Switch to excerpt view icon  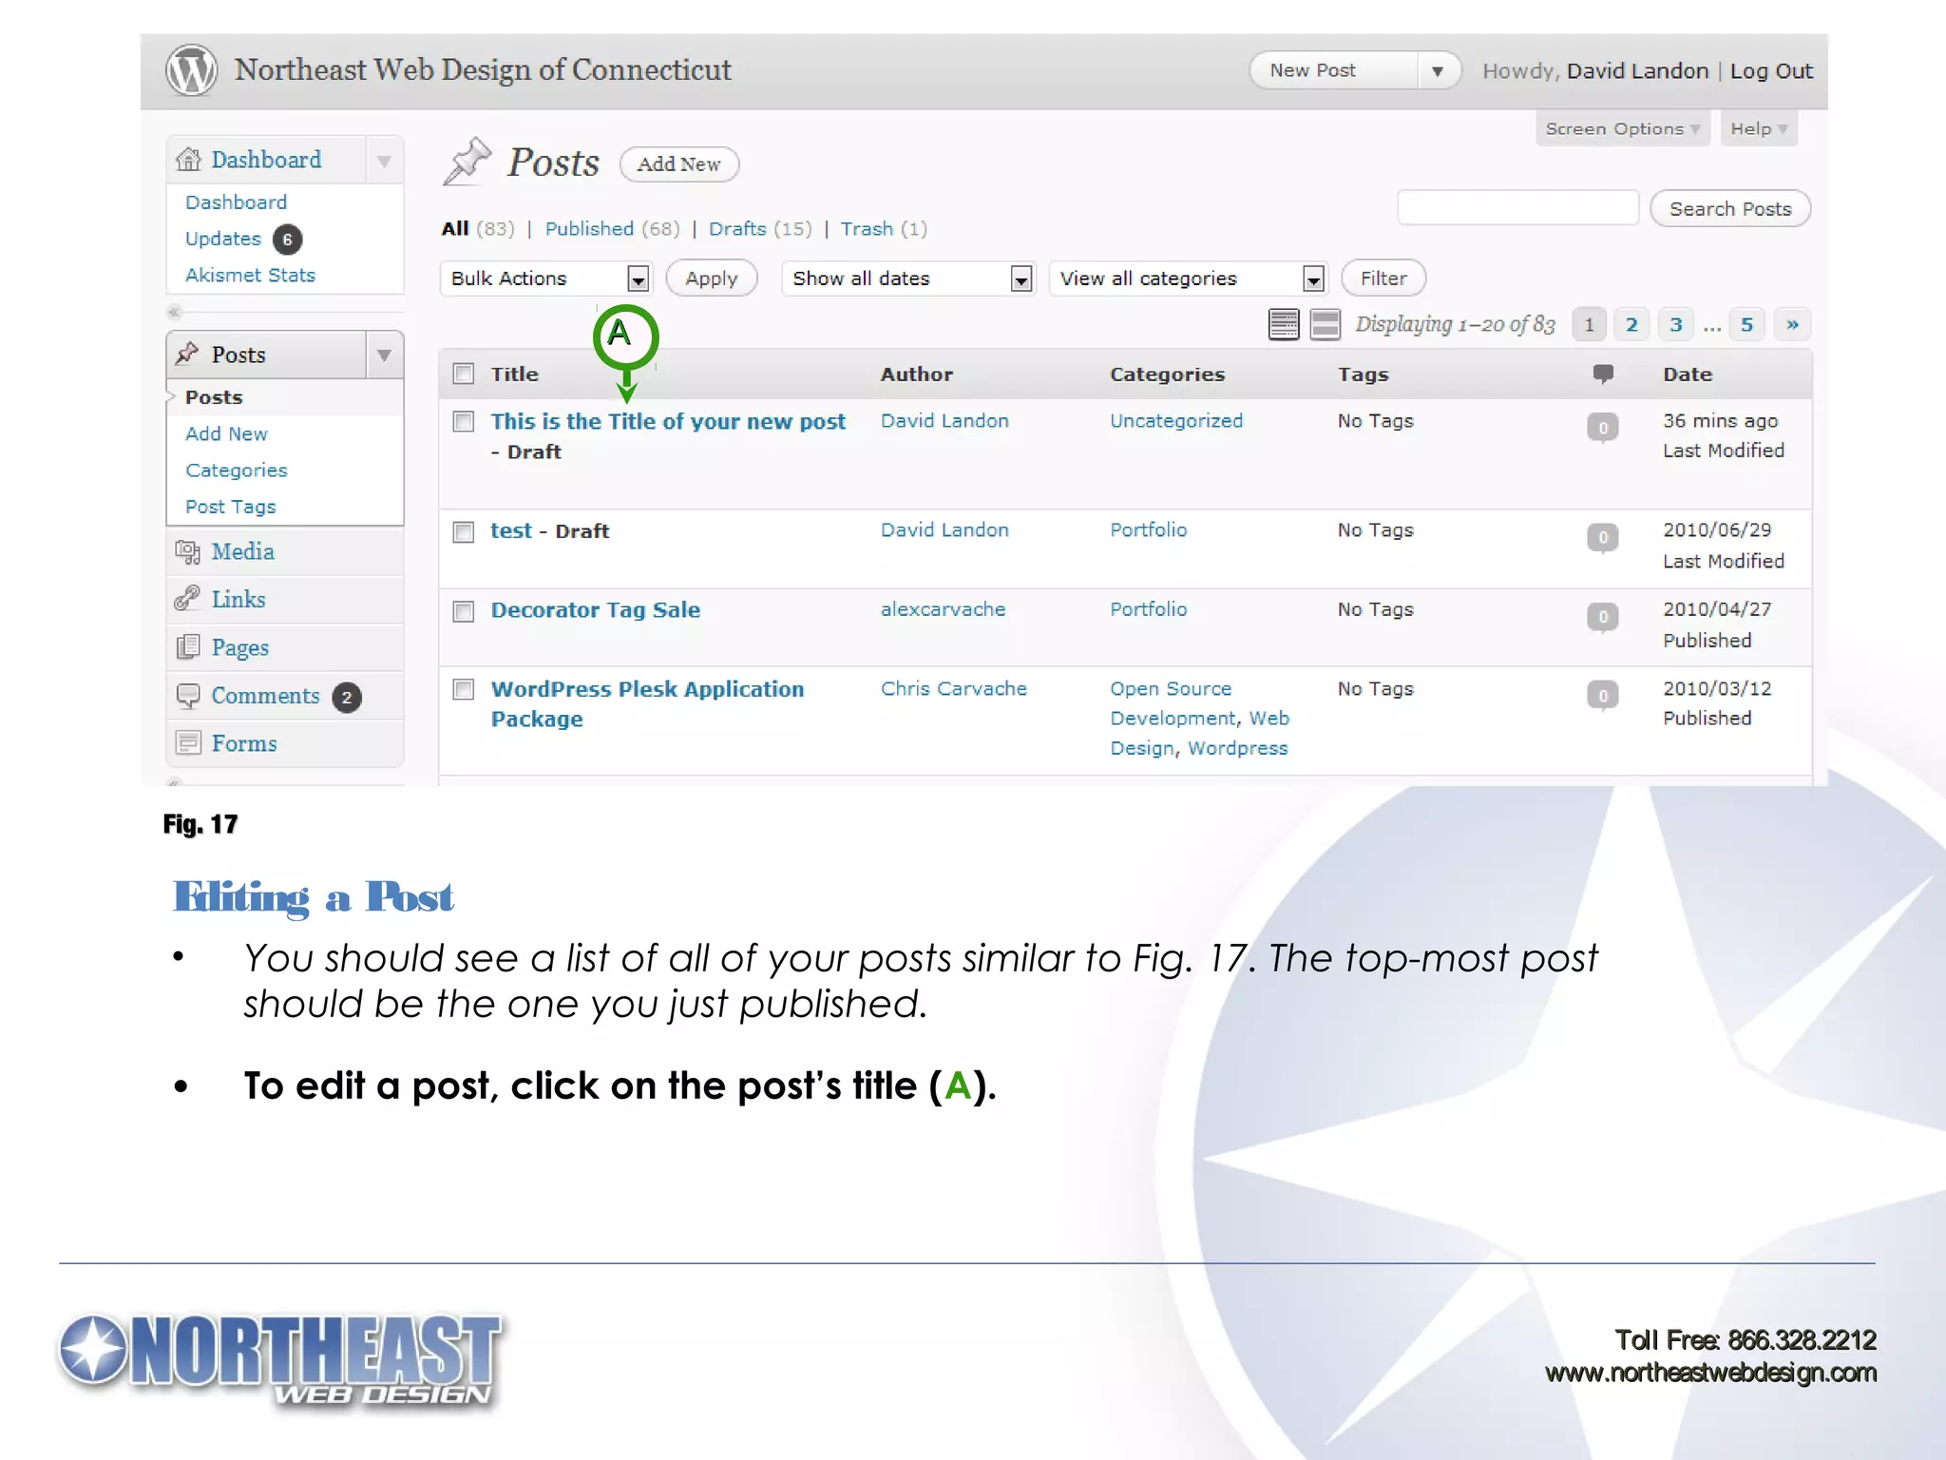pos(1325,324)
